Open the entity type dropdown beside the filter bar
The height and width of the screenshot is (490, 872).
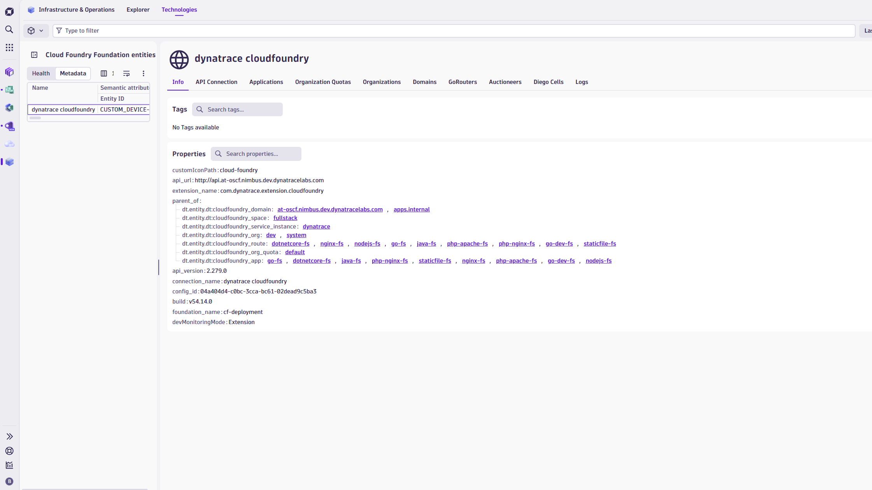point(36,30)
